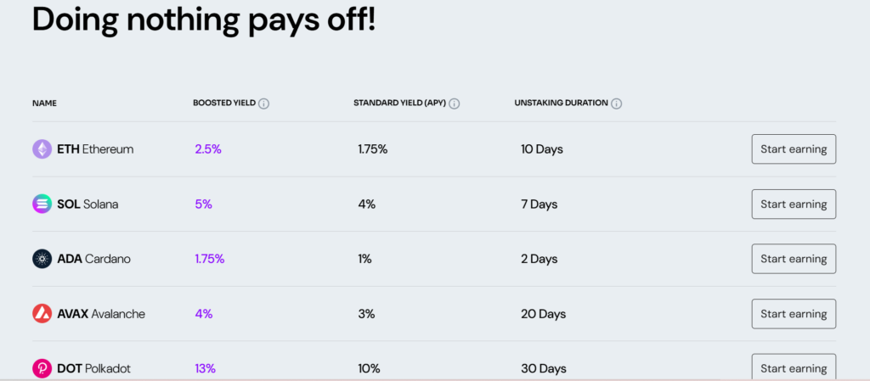
Task: Start earning on ADA Cardano
Action: (x=794, y=259)
